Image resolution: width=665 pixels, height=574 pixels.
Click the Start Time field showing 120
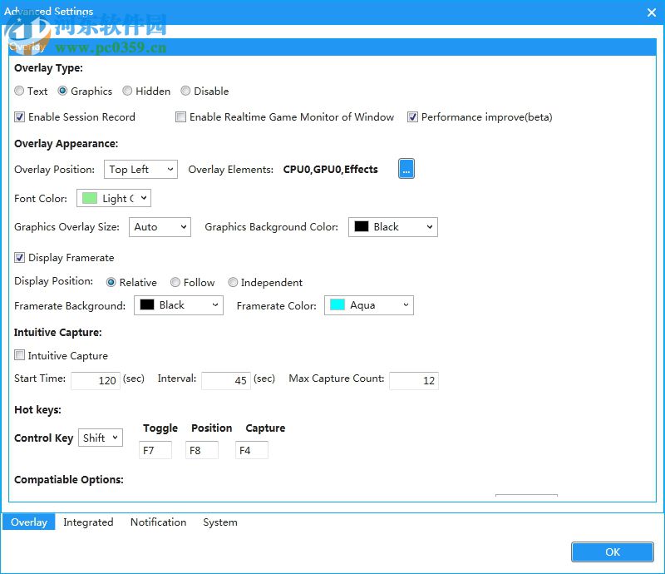(x=96, y=380)
